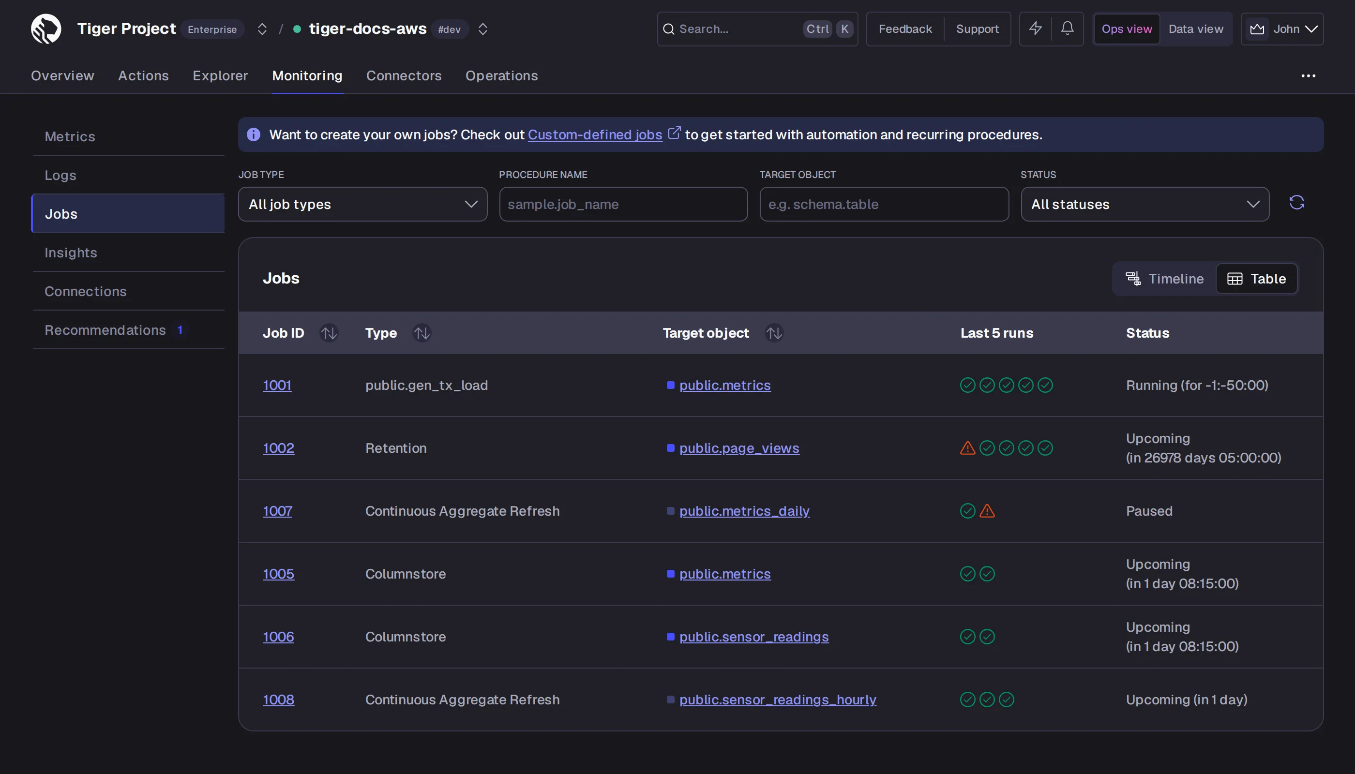Click the Target object input field
Viewport: 1355px width, 774px height.
884,204
